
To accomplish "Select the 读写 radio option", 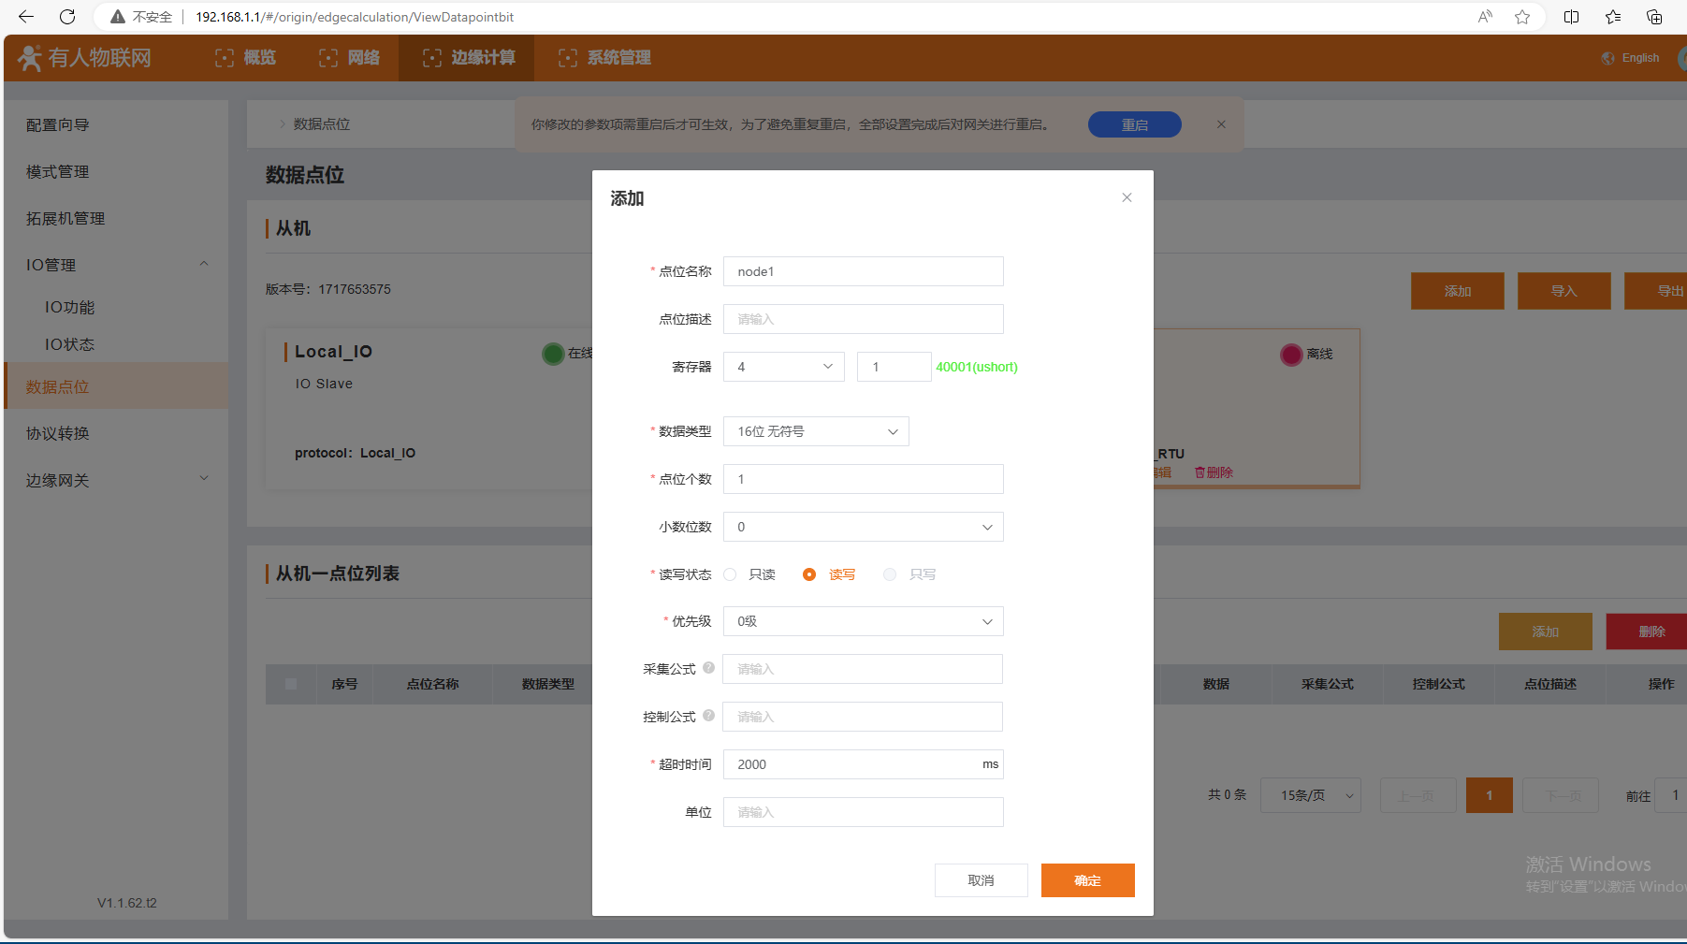I will point(809,574).
